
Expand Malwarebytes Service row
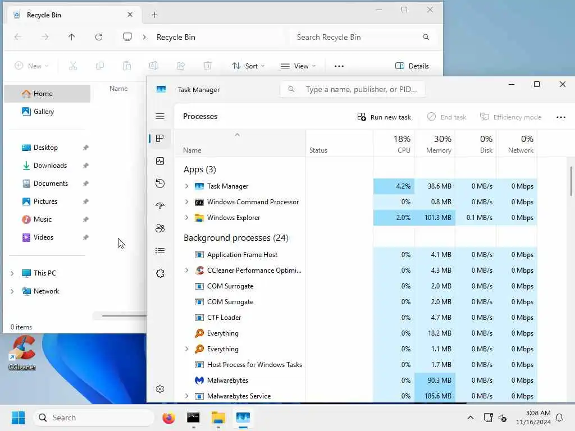[x=186, y=396]
